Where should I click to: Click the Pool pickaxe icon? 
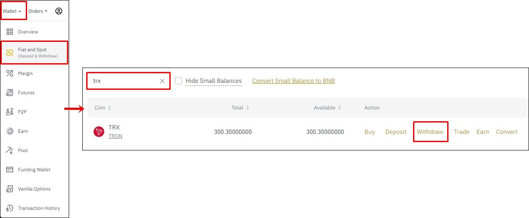coord(10,150)
